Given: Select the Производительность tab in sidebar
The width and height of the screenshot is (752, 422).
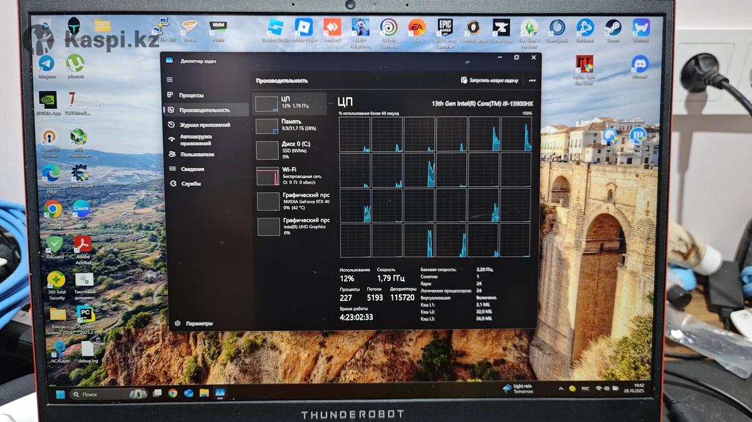Looking at the screenshot, I should click(204, 110).
